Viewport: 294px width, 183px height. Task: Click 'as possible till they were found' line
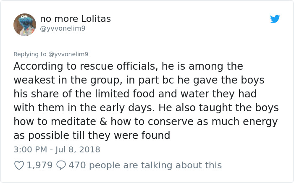[x=92, y=136]
